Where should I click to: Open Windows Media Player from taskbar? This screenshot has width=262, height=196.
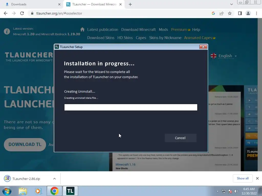pyautogui.click(x=38, y=191)
